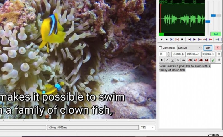Play first 500 ms of selection
Screen dimensions: 223x137
(200, 40)
